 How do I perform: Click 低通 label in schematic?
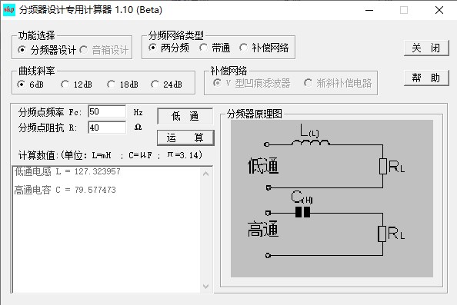[263, 166]
